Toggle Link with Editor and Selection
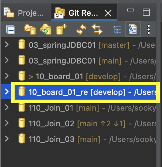 pyautogui.click(x=97, y=29)
